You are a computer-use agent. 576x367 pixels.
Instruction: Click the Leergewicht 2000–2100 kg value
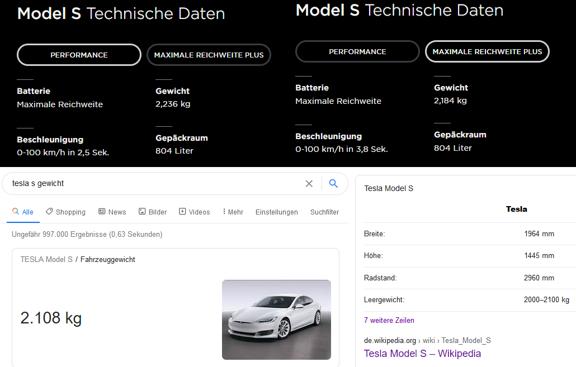pyautogui.click(x=546, y=300)
